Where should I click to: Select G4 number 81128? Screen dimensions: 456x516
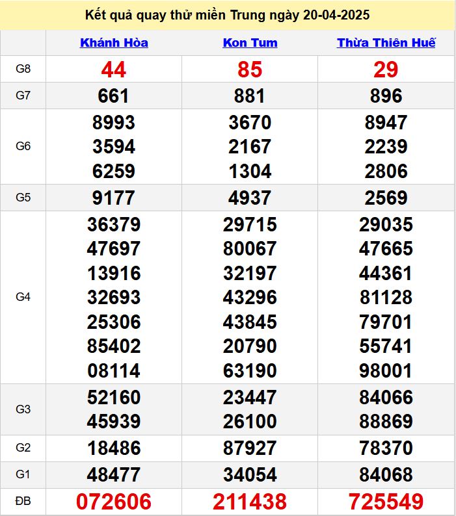coord(386,298)
